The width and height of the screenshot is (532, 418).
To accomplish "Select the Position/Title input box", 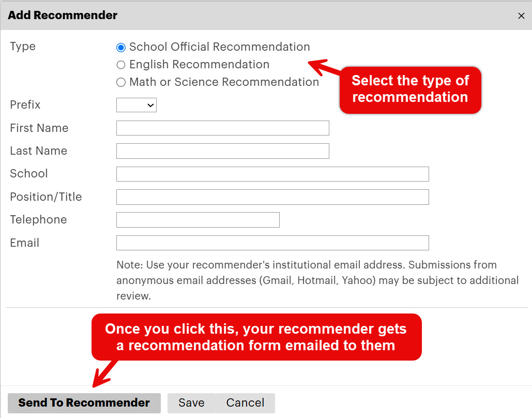I will pyautogui.click(x=272, y=197).
